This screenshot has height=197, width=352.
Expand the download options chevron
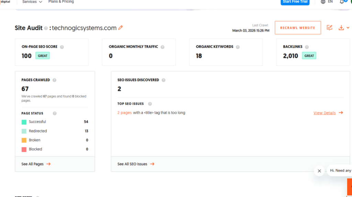pyautogui.click(x=348, y=28)
